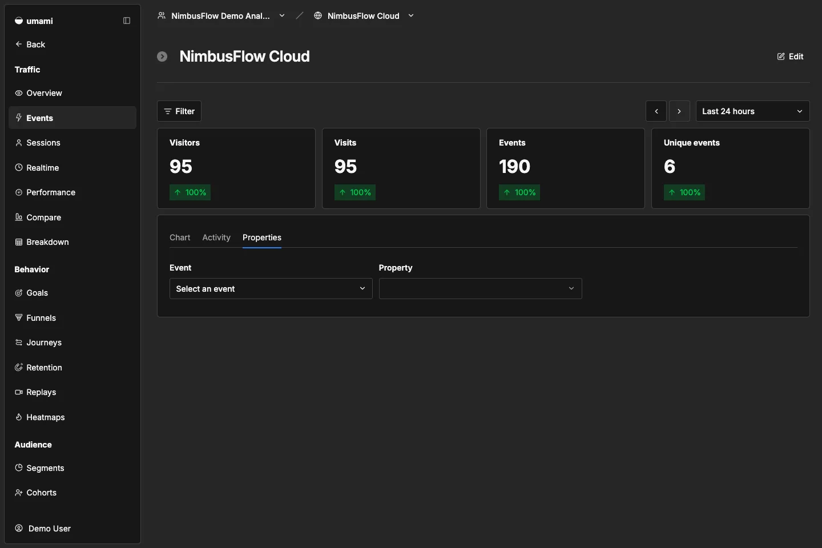Image resolution: width=822 pixels, height=548 pixels.
Task: Switch to the Chart tab
Action: (180, 237)
